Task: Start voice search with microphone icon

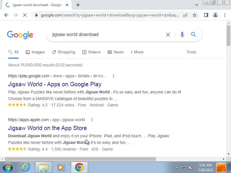Action: 182,35
